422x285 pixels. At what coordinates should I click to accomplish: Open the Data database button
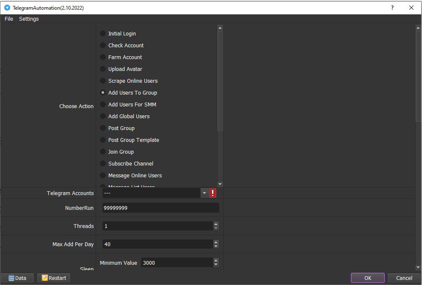[17, 278]
